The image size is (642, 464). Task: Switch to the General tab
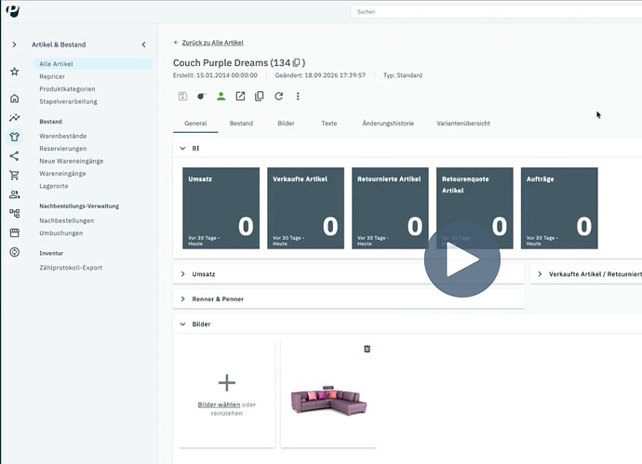[x=195, y=124]
